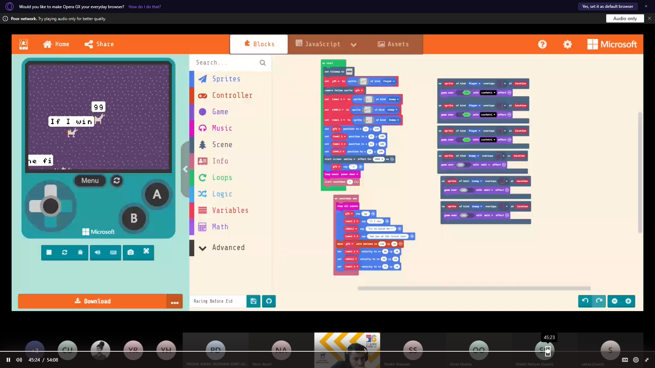The width and height of the screenshot is (655, 368).
Task: Open the Download more options ellipsis
Action: (x=175, y=302)
